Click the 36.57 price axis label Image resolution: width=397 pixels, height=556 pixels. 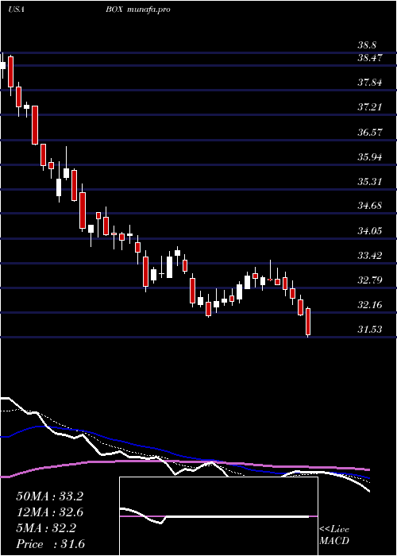click(x=370, y=133)
